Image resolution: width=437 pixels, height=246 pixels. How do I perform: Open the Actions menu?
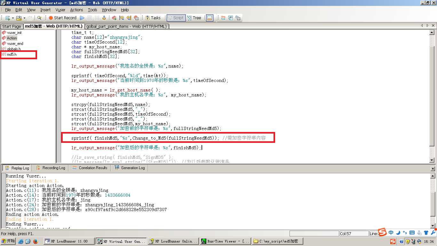point(77,10)
